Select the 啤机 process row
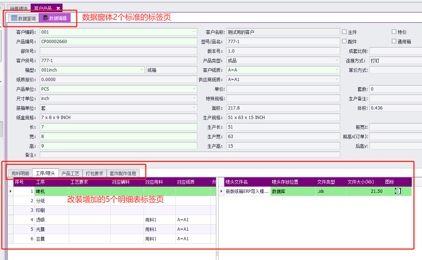 (112, 191)
